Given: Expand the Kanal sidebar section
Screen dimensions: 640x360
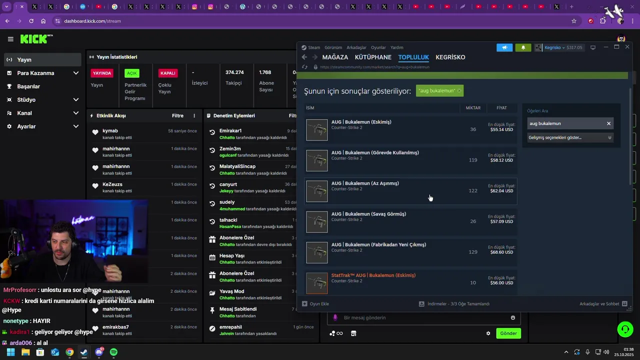Looking at the screenshot, I should tap(76, 113).
